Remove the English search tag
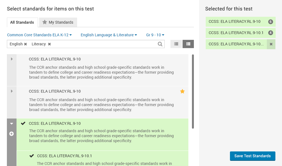The image size is (282, 166). tap(26, 44)
